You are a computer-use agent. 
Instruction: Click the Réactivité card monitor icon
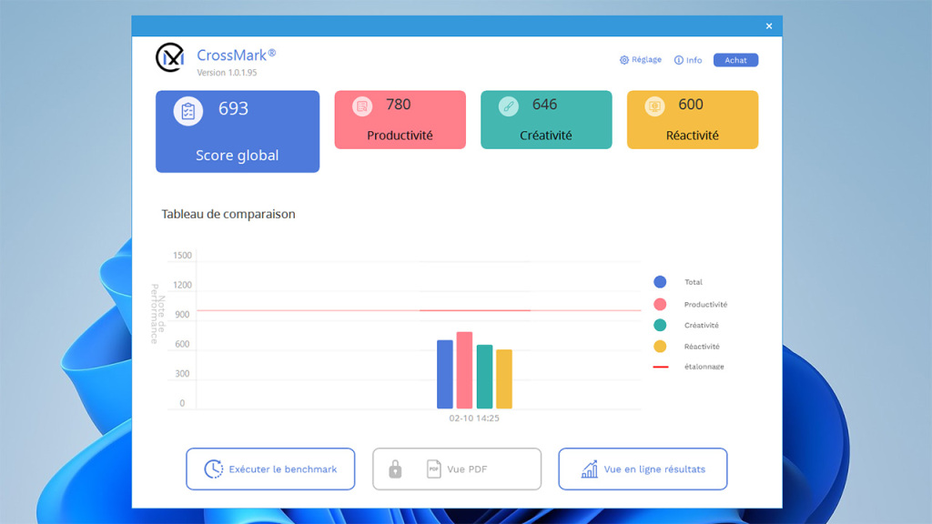(x=654, y=106)
